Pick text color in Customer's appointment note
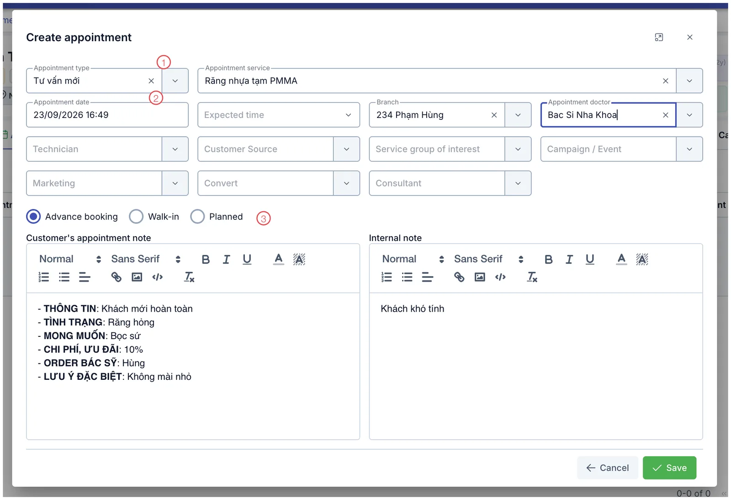The height and width of the screenshot is (500, 731). point(279,260)
